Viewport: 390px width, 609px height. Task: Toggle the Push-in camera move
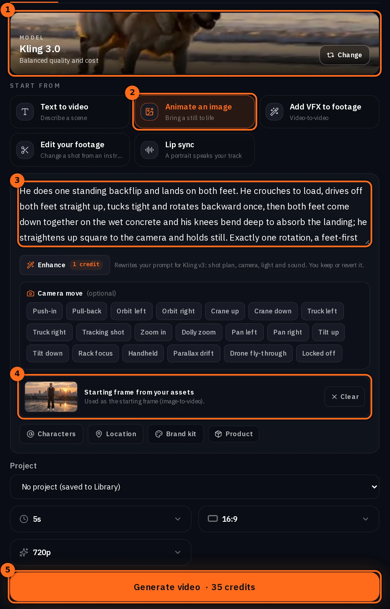click(45, 311)
